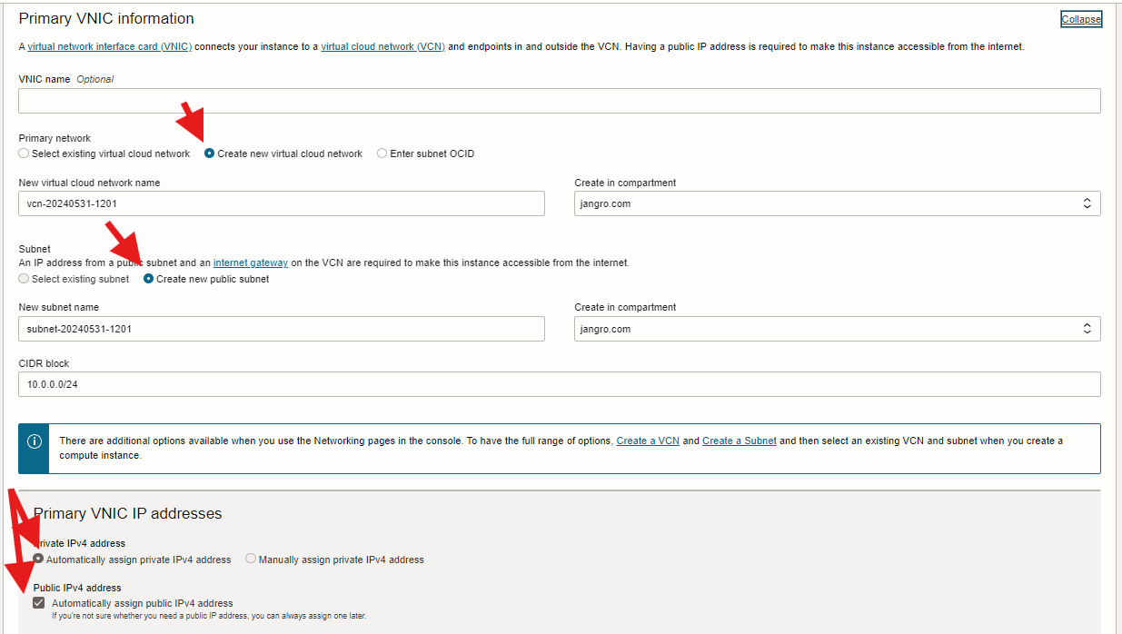Choose Select existing subnet option
This screenshot has width=1122, height=634.
pyautogui.click(x=23, y=279)
